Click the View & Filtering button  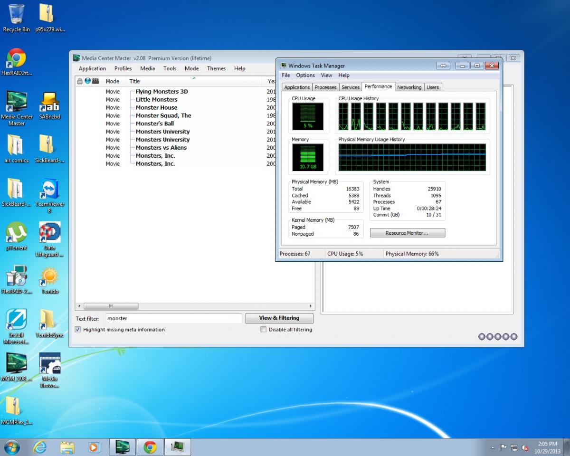tap(279, 318)
